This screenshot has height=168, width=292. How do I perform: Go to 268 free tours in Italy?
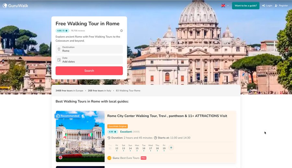100,91
